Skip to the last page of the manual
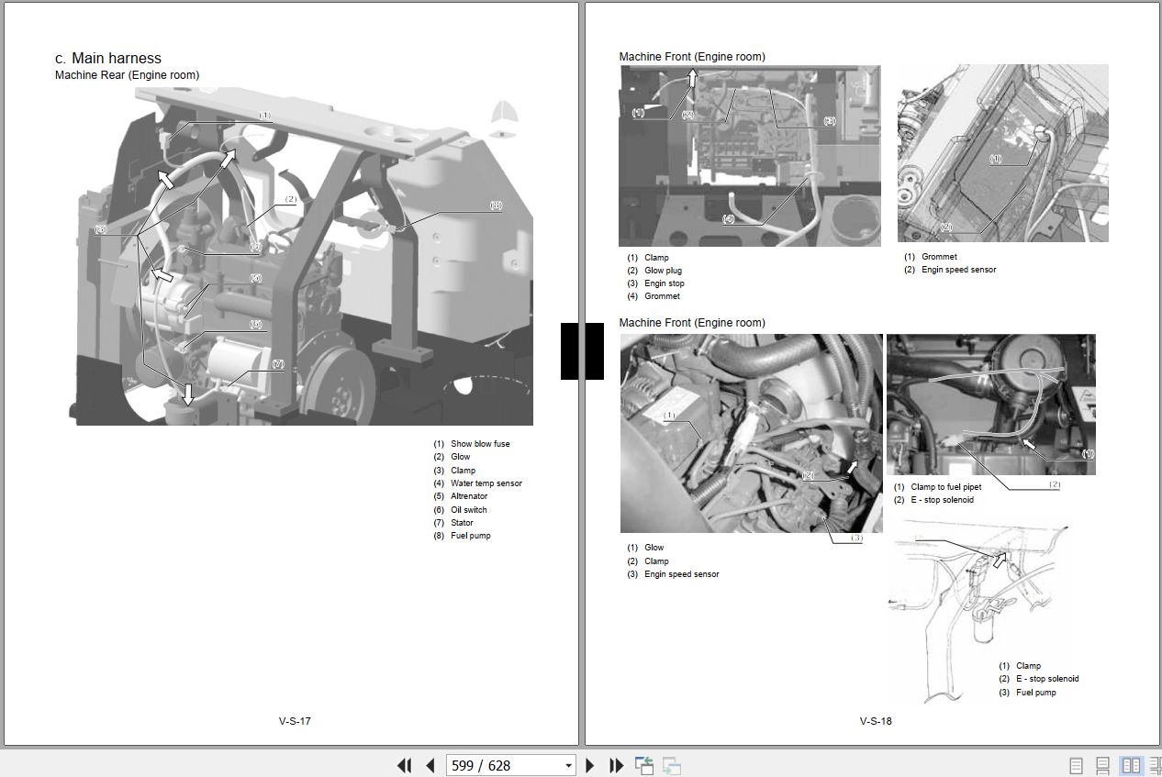Screen dimensions: 1162x777 pos(616,765)
